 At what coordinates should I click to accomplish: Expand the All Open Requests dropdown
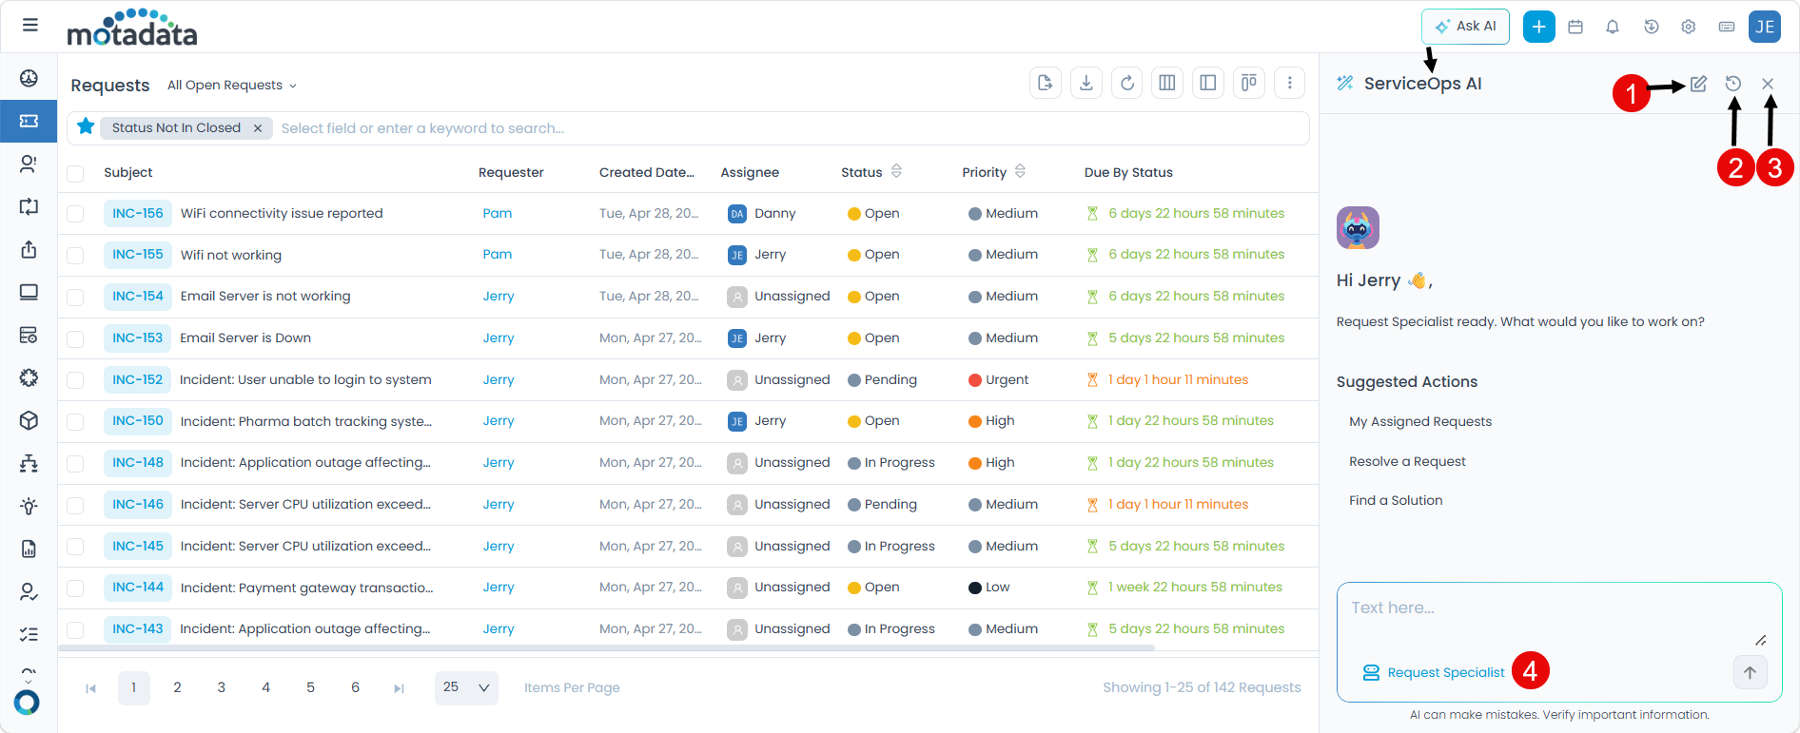click(232, 86)
